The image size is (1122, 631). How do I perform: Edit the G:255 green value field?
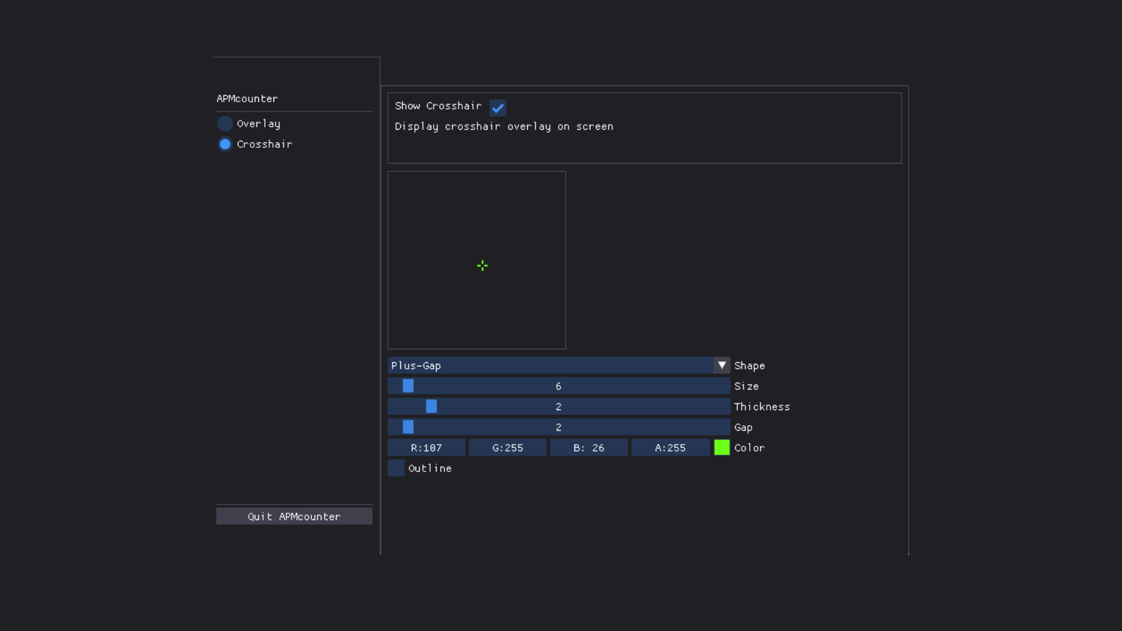pos(507,448)
